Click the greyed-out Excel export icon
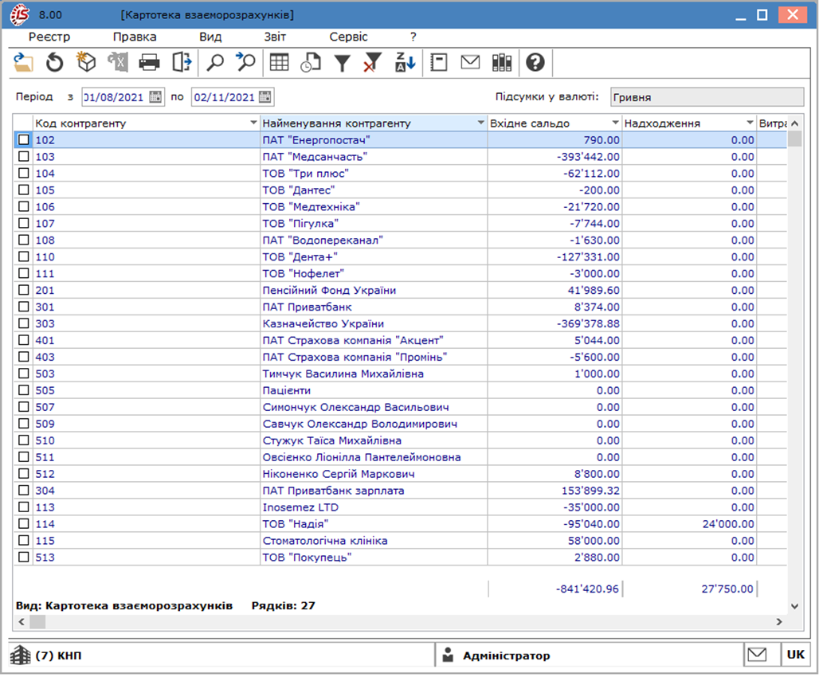The image size is (823, 677). (118, 62)
